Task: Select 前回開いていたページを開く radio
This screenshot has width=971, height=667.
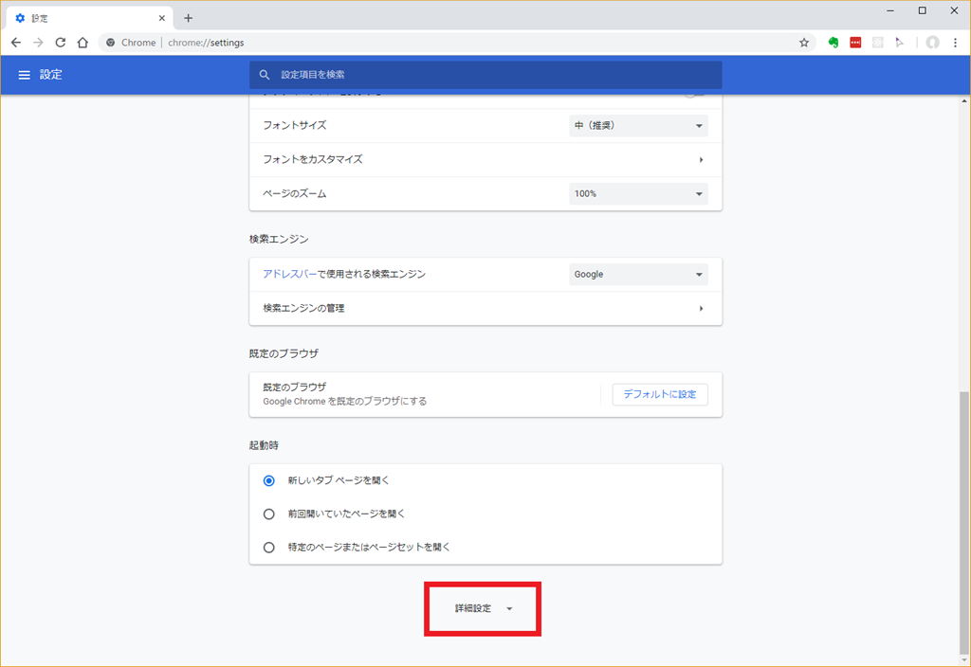Action: click(268, 514)
